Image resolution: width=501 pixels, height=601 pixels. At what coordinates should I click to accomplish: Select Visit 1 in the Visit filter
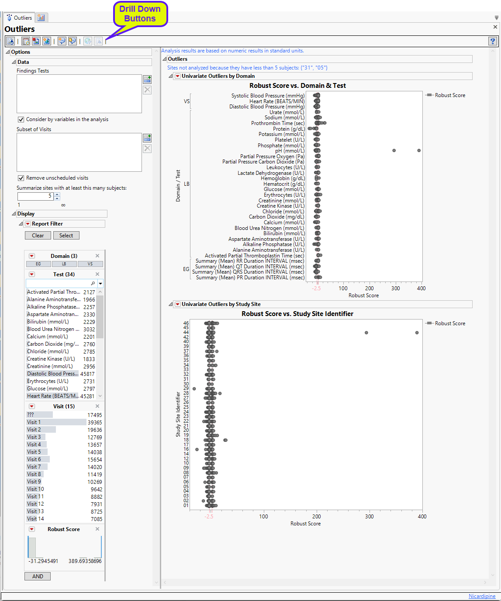(34, 422)
